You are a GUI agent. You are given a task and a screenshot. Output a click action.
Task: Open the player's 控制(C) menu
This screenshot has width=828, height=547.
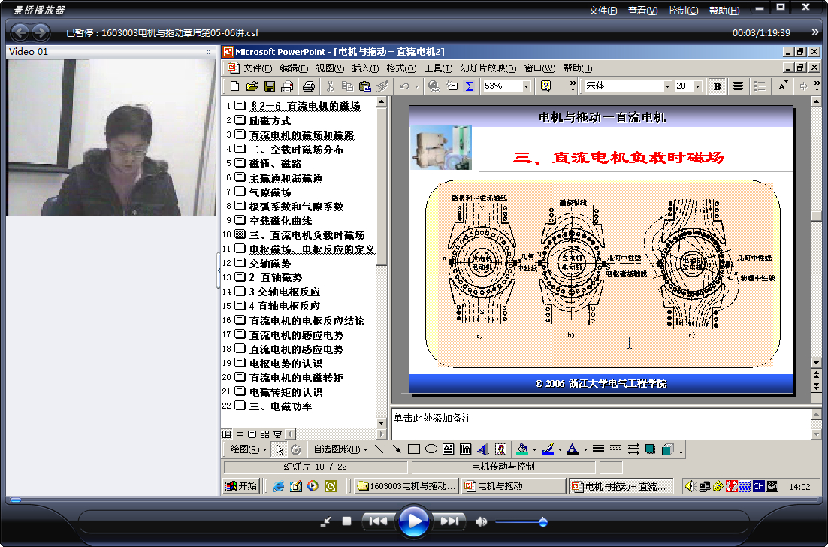click(683, 11)
